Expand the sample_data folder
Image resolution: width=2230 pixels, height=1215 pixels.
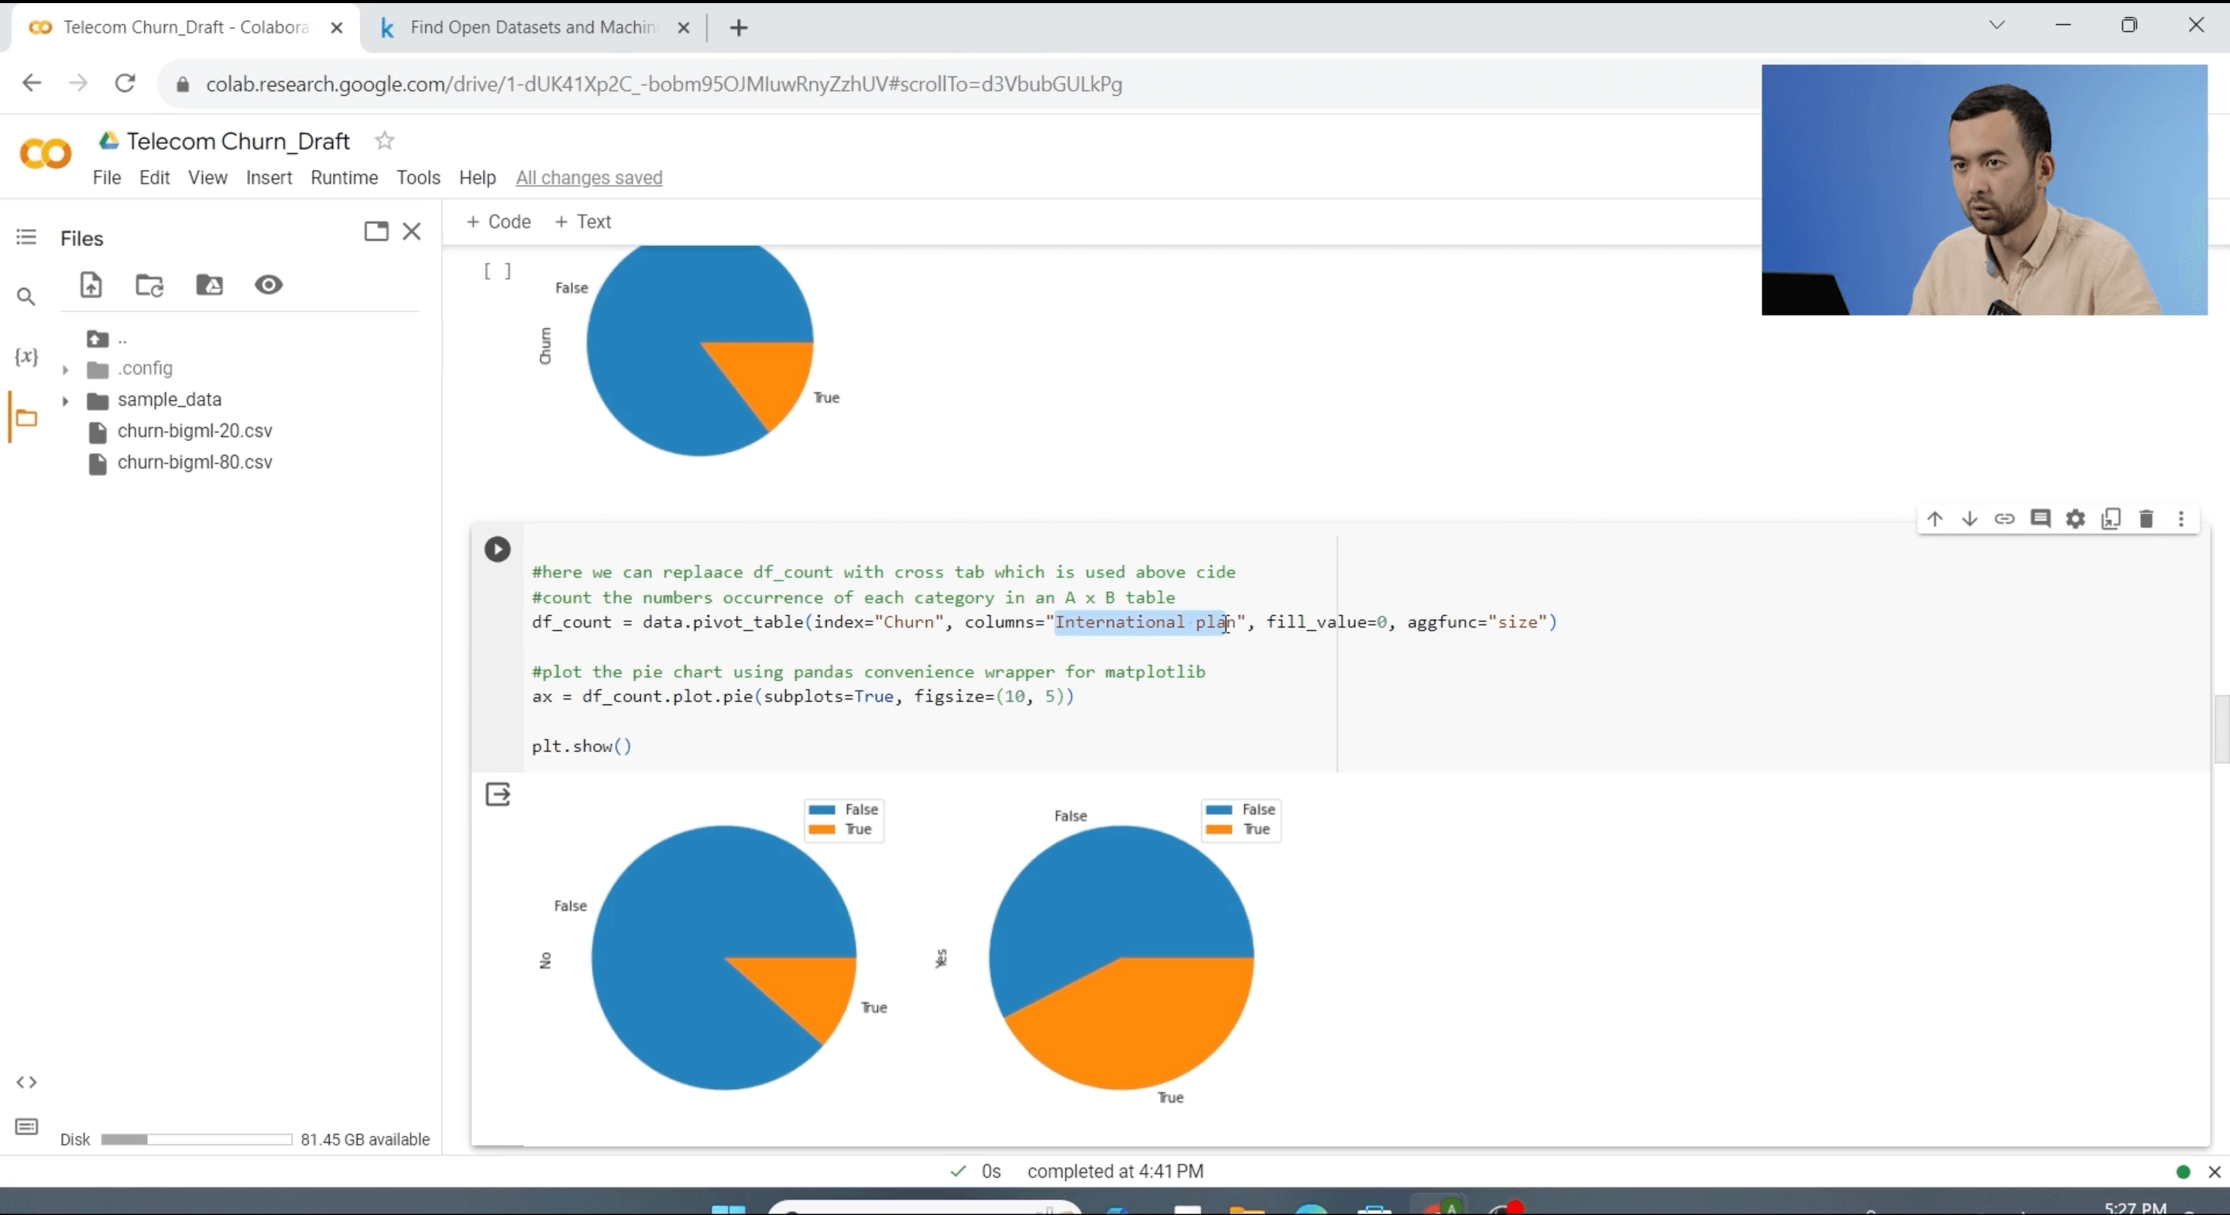65,401
